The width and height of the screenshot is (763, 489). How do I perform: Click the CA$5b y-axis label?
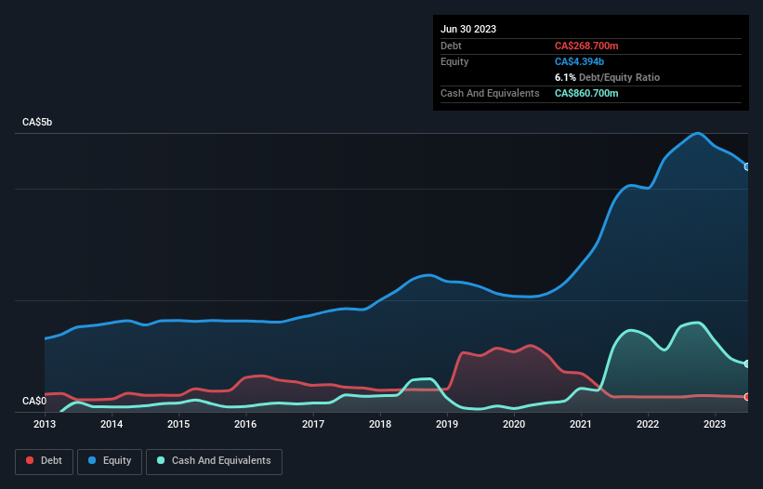37,122
